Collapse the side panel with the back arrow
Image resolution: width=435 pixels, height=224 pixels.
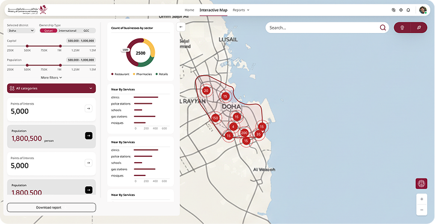pos(181,27)
